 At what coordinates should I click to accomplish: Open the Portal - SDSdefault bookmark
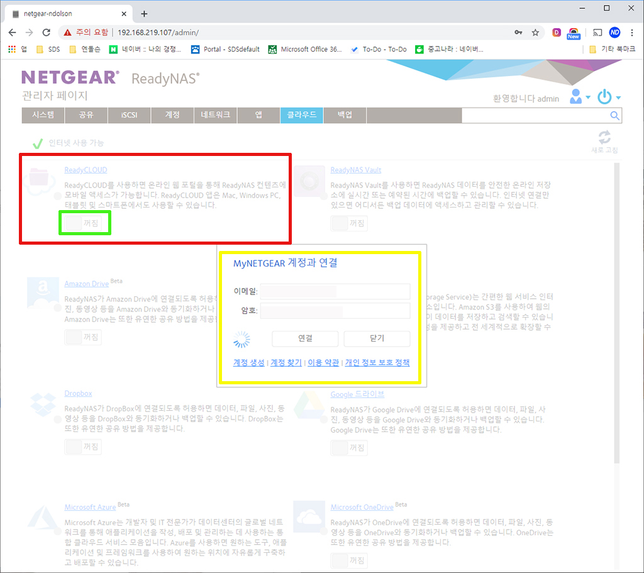point(226,49)
